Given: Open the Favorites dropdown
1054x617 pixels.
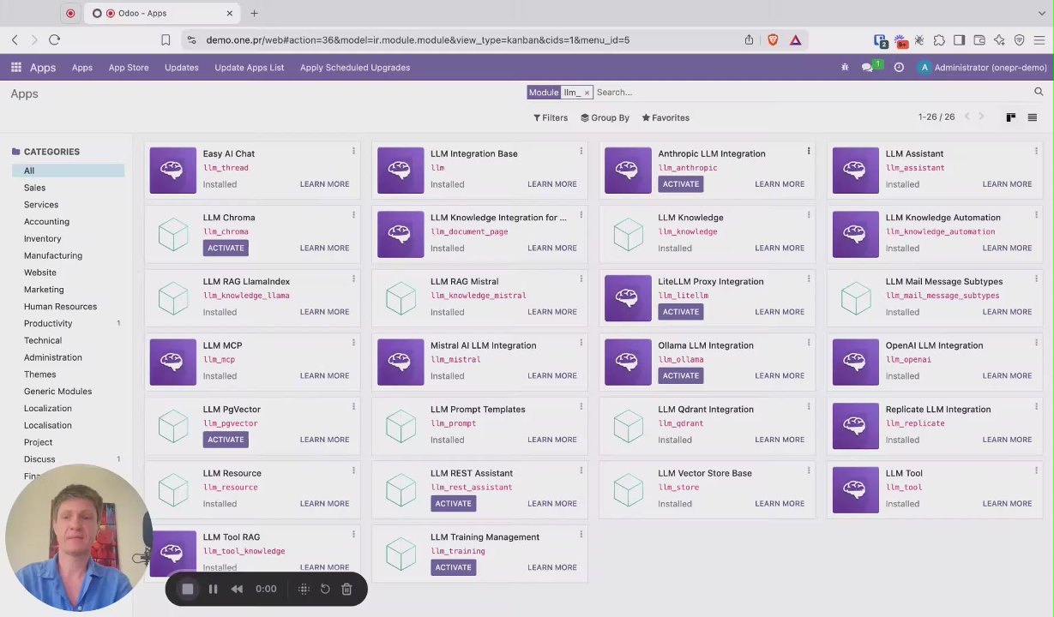Looking at the screenshot, I should (x=666, y=117).
